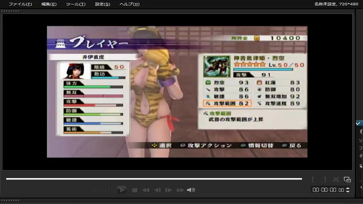This screenshot has height=204, width=363.
Task: Step back one frame
Action: click(157, 190)
